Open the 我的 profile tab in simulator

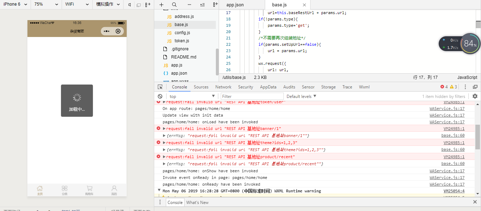pos(114,191)
